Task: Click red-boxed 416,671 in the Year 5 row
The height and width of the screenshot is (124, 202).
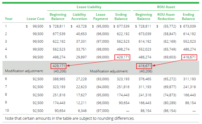Action: point(188,57)
